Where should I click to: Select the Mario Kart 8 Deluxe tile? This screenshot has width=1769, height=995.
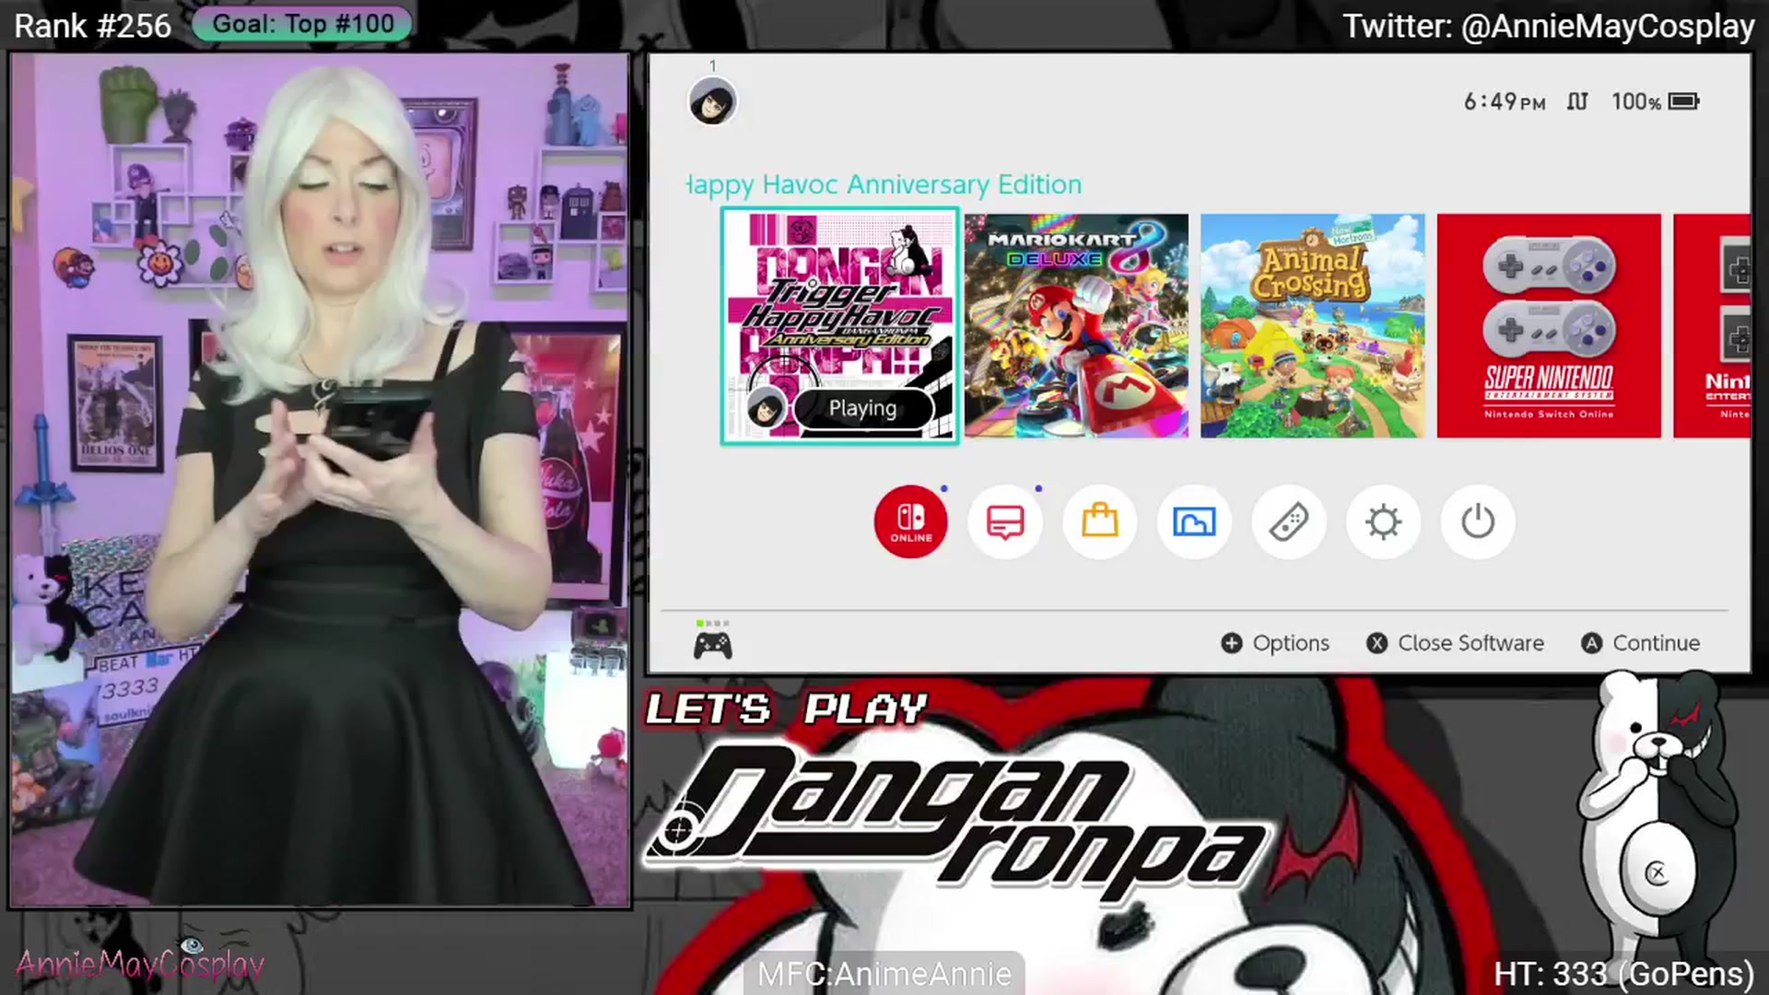(1076, 326)
